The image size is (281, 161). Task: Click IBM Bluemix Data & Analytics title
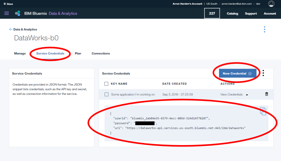[51, 14]
